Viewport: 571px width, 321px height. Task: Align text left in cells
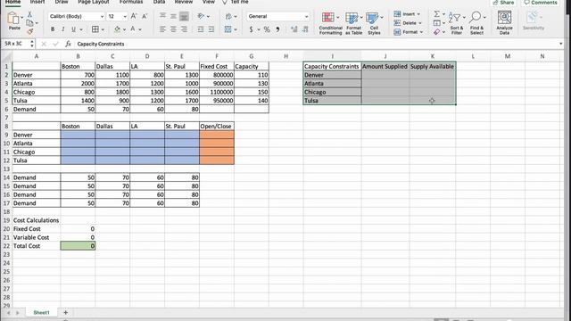point(162,29)
